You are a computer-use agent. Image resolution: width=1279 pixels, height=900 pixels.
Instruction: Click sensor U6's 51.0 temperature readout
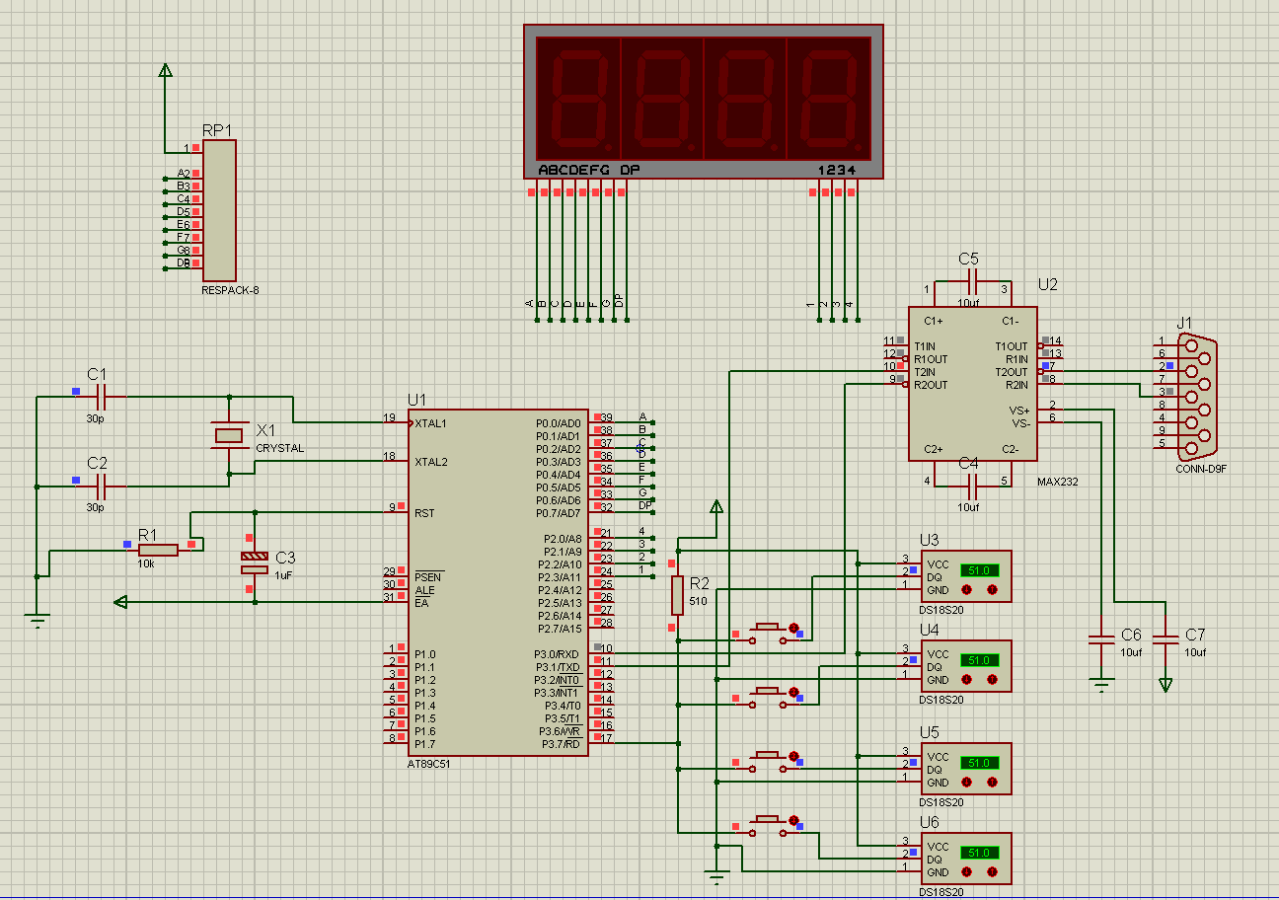click(x=980, y=853)
